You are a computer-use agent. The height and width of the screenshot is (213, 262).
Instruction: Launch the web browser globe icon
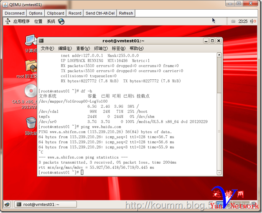61,21
